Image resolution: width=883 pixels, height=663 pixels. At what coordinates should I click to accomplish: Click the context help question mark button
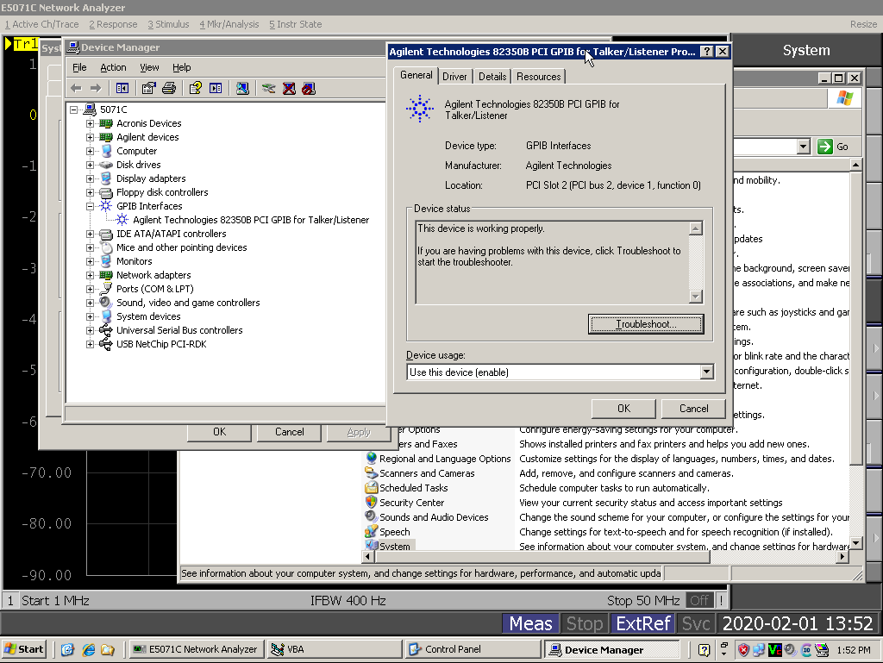706,52
